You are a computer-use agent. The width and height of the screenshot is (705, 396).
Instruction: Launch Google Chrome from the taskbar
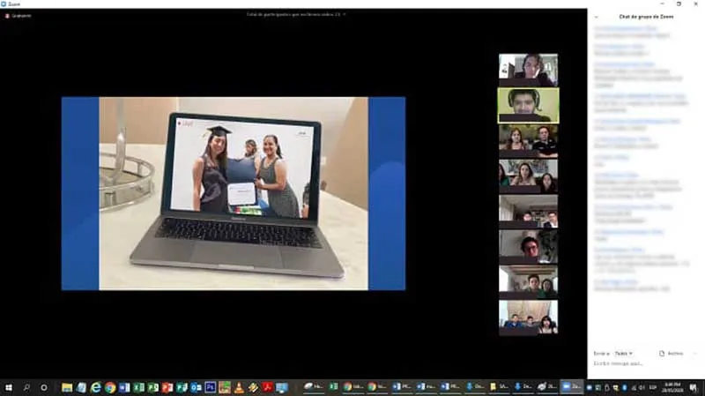click(x=109, y=386)
